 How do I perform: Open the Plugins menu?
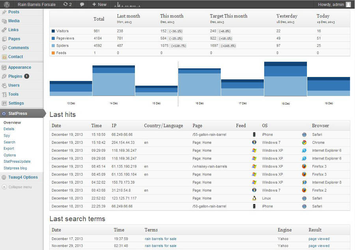[x=15, y=76]
